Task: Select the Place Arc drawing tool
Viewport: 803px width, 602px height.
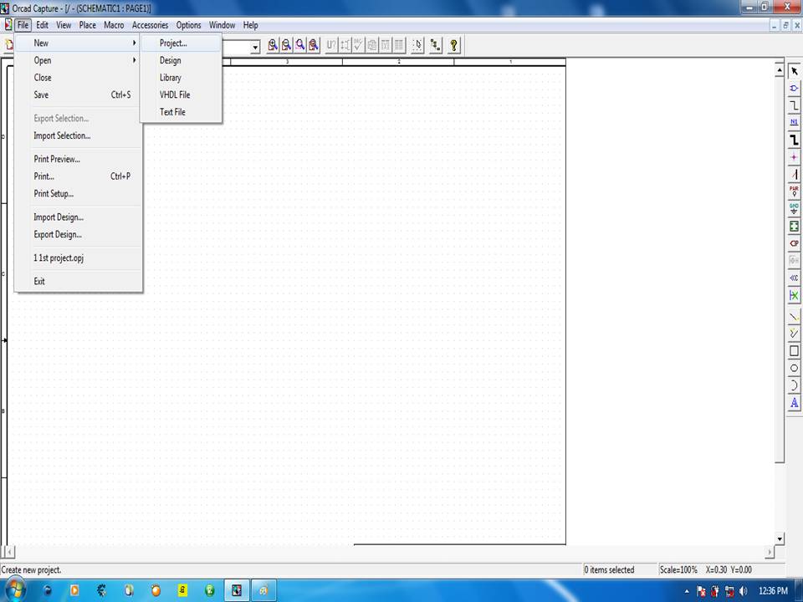Action: point(794,385)
